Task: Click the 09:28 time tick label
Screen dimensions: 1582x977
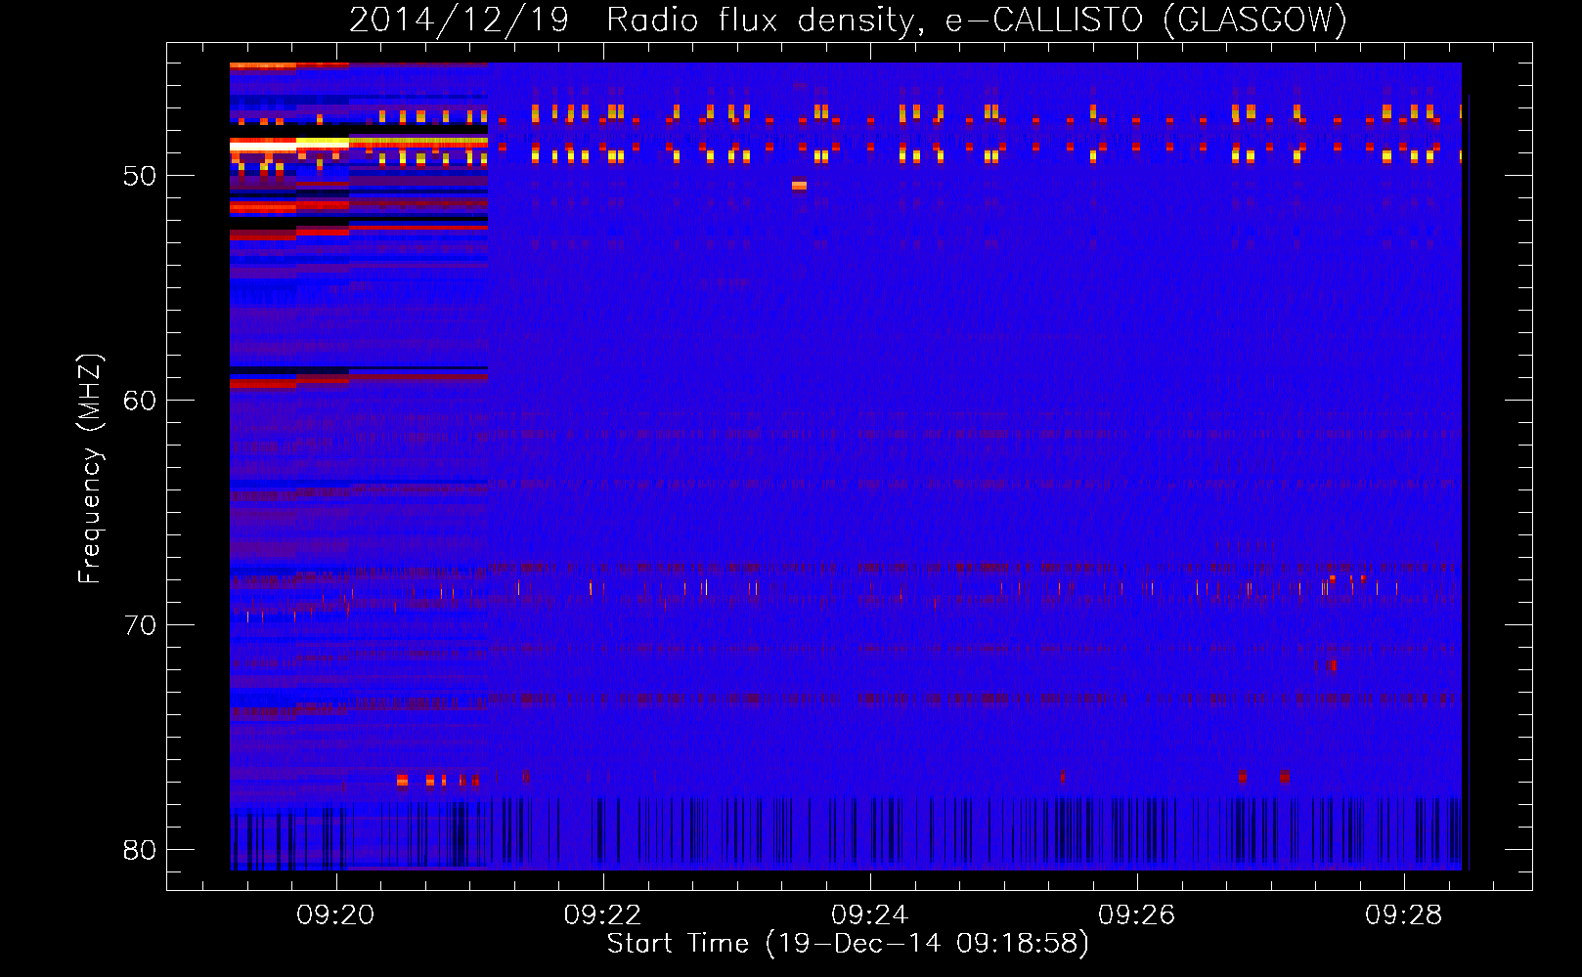Action: click(1404, 915)
